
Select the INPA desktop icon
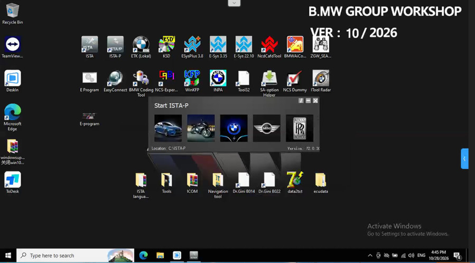tap(218, 78)
